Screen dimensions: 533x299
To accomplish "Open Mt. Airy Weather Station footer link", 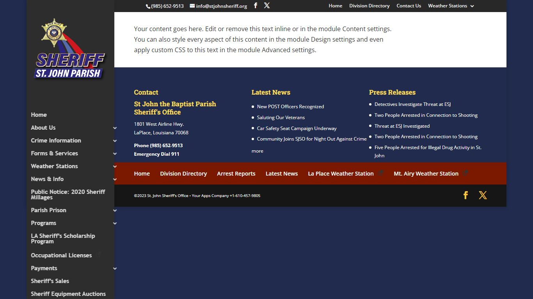I will click(426, 174).
